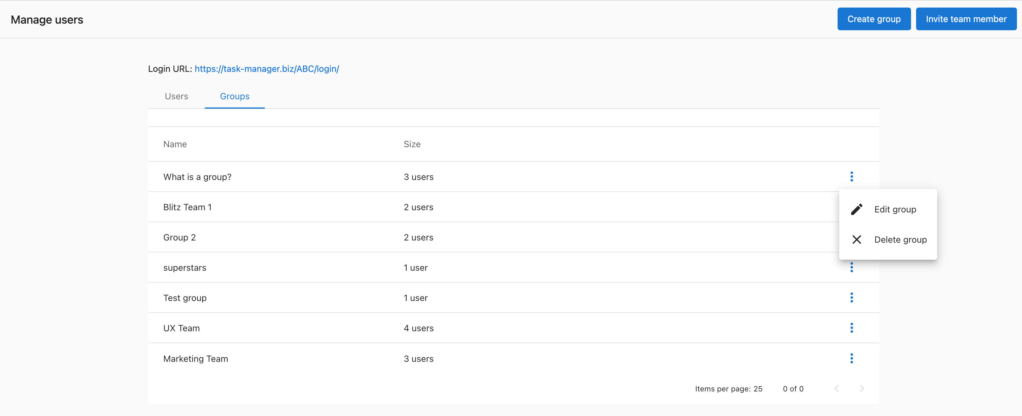
Task: Click the Create group button
Action: coord(874,19)
